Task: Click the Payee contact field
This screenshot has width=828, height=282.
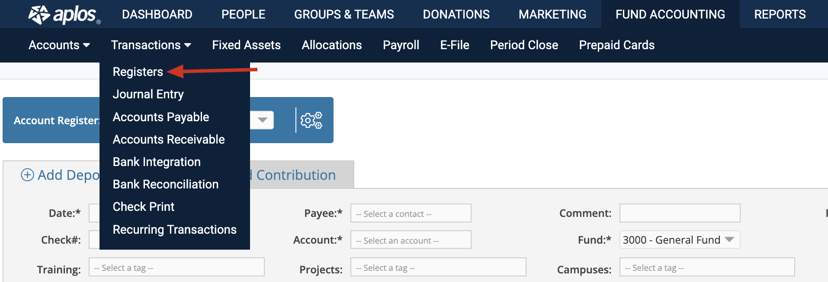Action: (411, 213)
